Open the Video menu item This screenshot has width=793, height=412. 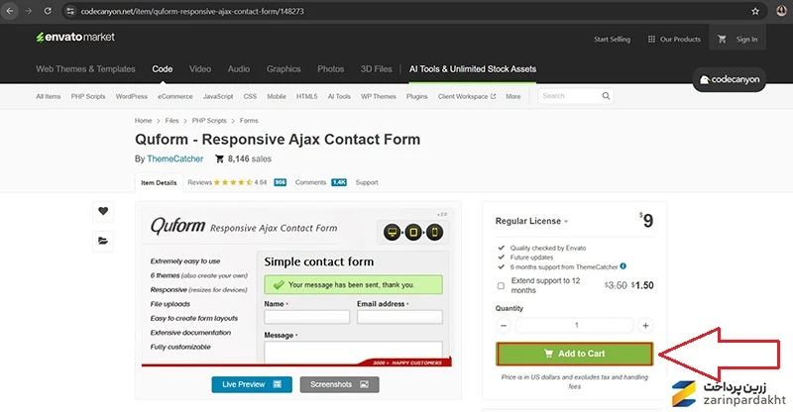200,69
